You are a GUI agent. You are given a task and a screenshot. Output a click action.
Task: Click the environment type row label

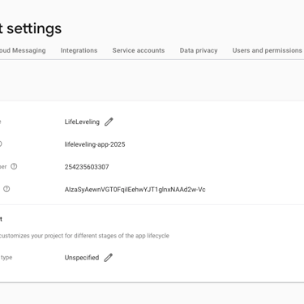tap(6, 258)
